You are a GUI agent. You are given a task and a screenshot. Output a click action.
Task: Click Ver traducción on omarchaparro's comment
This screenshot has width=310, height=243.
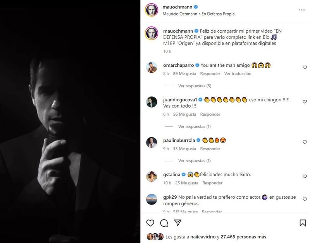[238, 74]
